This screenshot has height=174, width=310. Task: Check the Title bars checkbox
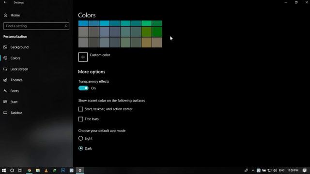tap(81, 119)
